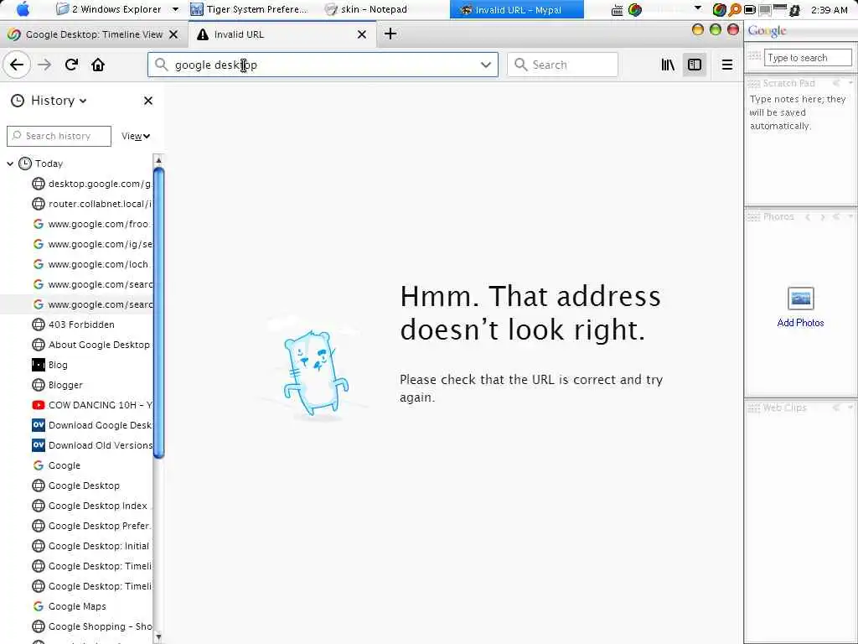Click the Google logo in the sidebar
858x644 pixels.
pyautogui.click(x=768, y=31)
